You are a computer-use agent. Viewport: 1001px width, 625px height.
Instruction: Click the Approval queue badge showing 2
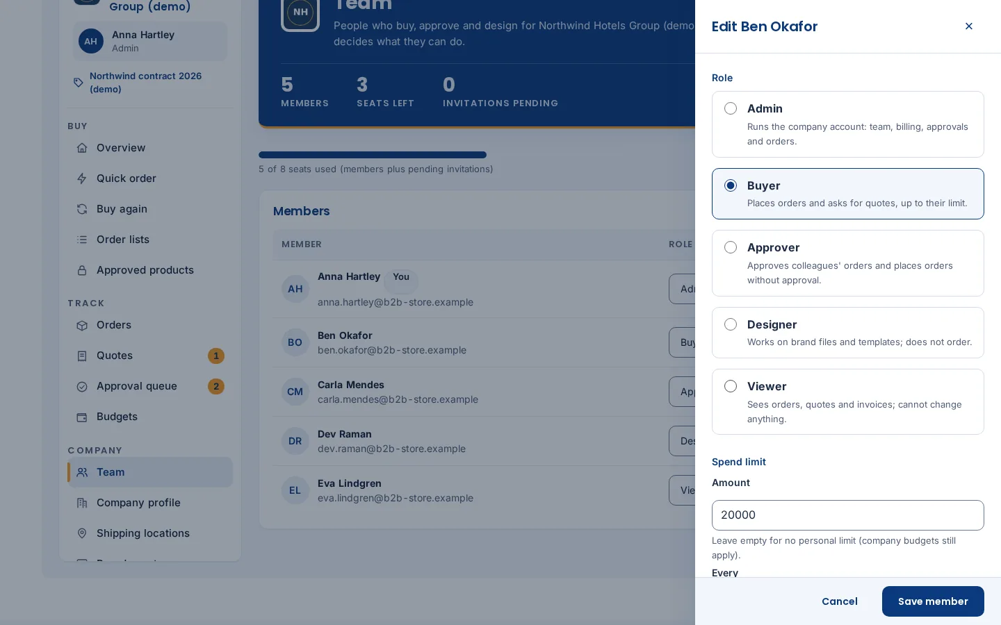coord(216,386)
